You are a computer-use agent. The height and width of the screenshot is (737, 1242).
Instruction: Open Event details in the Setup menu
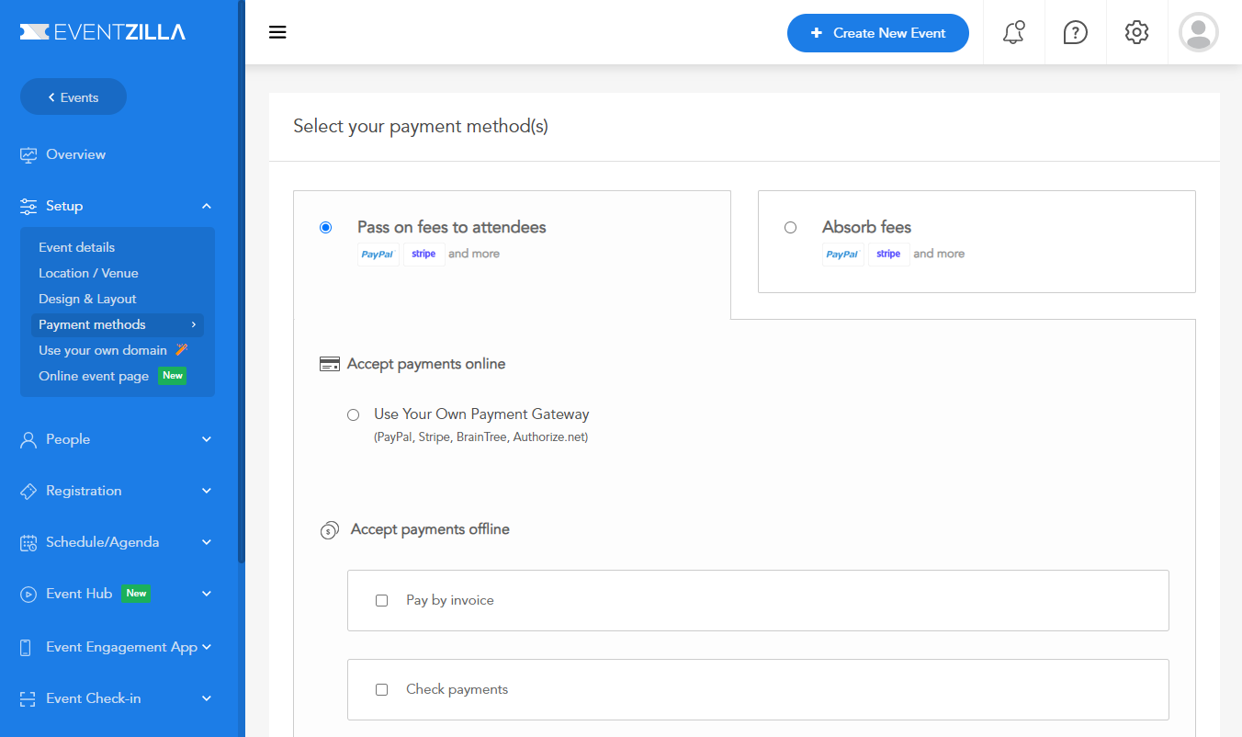point(77,247)
